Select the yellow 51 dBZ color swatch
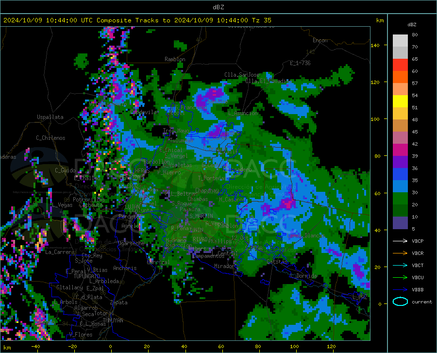This screenshot has height=353, width=437. pos(400,101)
